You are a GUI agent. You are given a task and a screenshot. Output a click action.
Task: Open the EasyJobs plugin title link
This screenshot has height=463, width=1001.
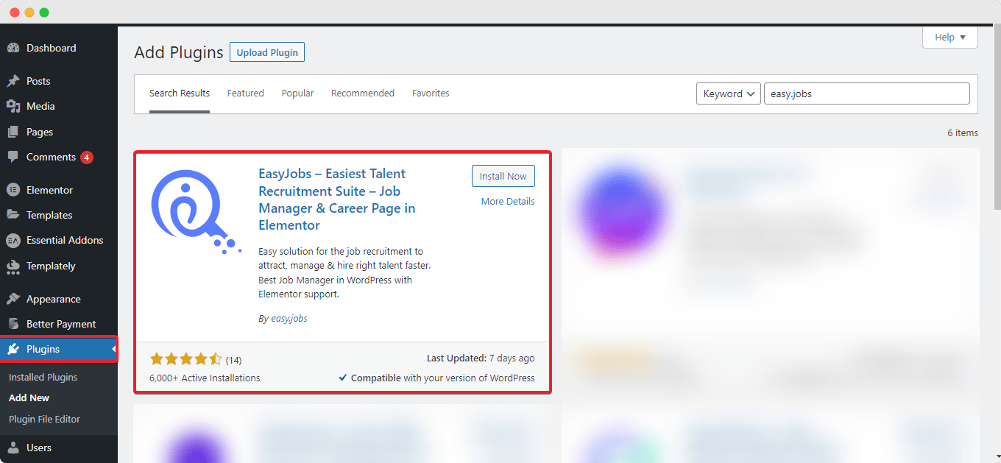[337, 199]
